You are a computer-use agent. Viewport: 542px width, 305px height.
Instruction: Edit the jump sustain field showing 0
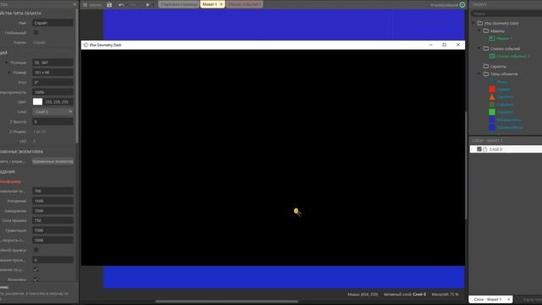pyautogui.click(x=53, y=260)
